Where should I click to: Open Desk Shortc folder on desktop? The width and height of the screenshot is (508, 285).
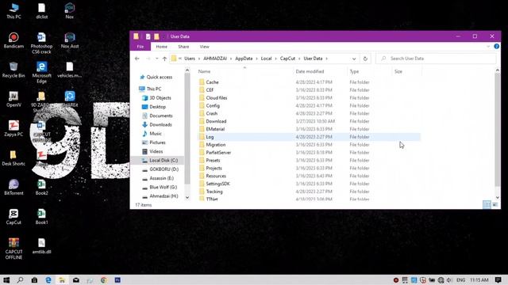tap(13, 158)
